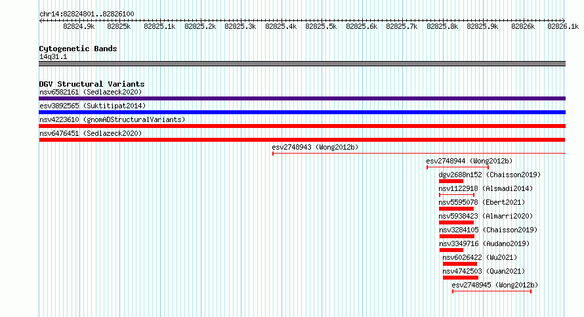
Task: Click the red nsv4223610 variant bar
Action: coord(302,126)
